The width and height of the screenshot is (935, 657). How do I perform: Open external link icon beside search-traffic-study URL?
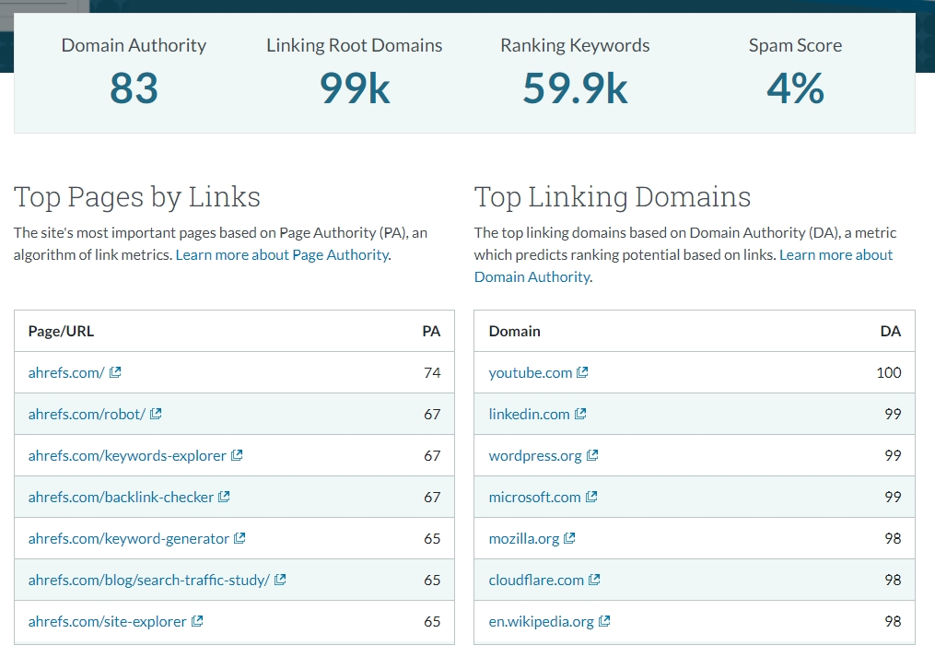280,580
